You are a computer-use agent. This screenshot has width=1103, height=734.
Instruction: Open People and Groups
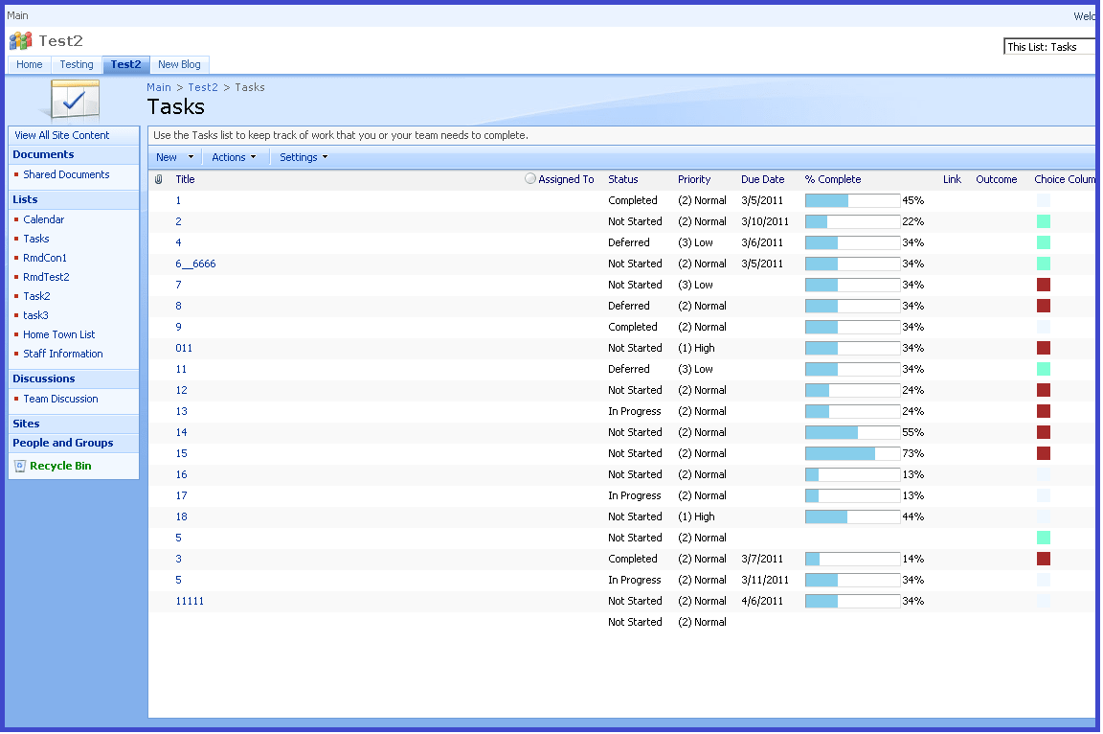(x=62, y=443)
